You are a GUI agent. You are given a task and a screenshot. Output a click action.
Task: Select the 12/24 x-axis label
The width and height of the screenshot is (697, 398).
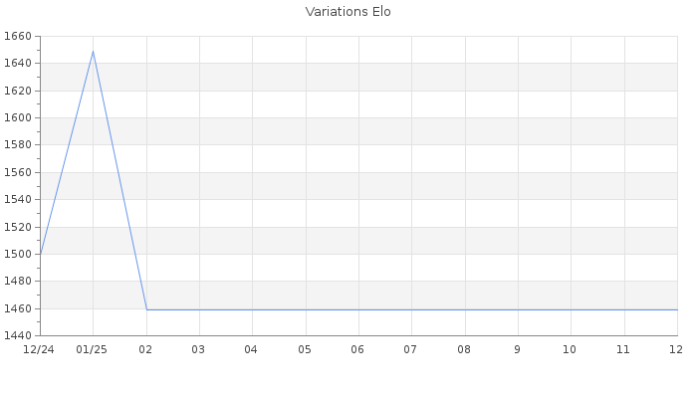click(39, 349)
